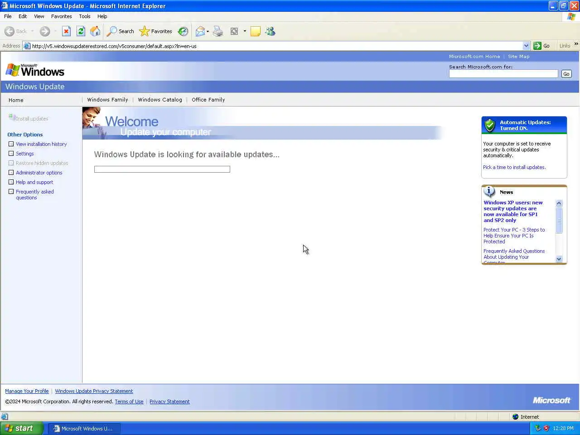Open Microsoft.com Home link
580x435 pixels.
pos(474,57)
